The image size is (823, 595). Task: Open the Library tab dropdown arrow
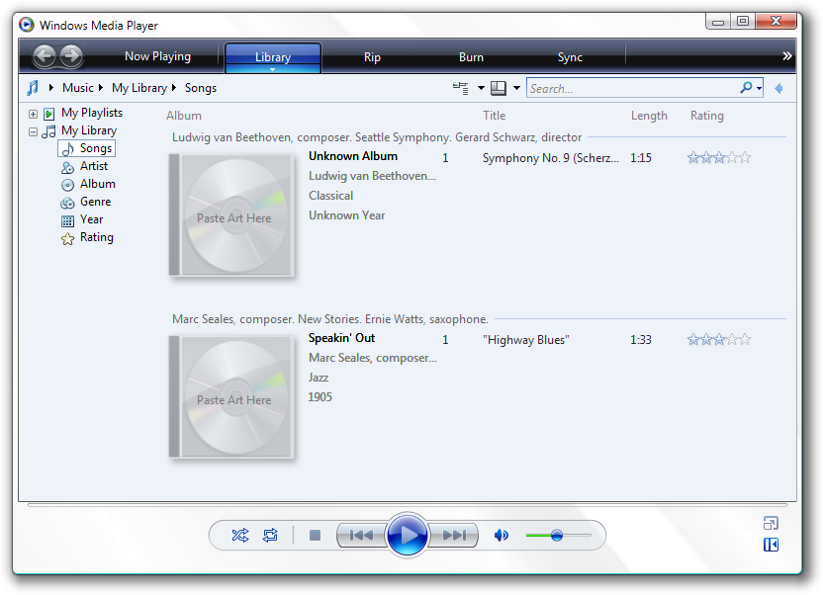[x=272, y=69]
